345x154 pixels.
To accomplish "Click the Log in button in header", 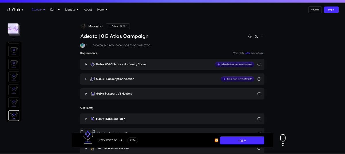I will click(x=331, y=10).
